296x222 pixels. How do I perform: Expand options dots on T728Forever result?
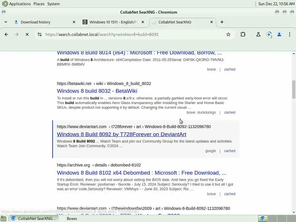(x=220, y=151)
